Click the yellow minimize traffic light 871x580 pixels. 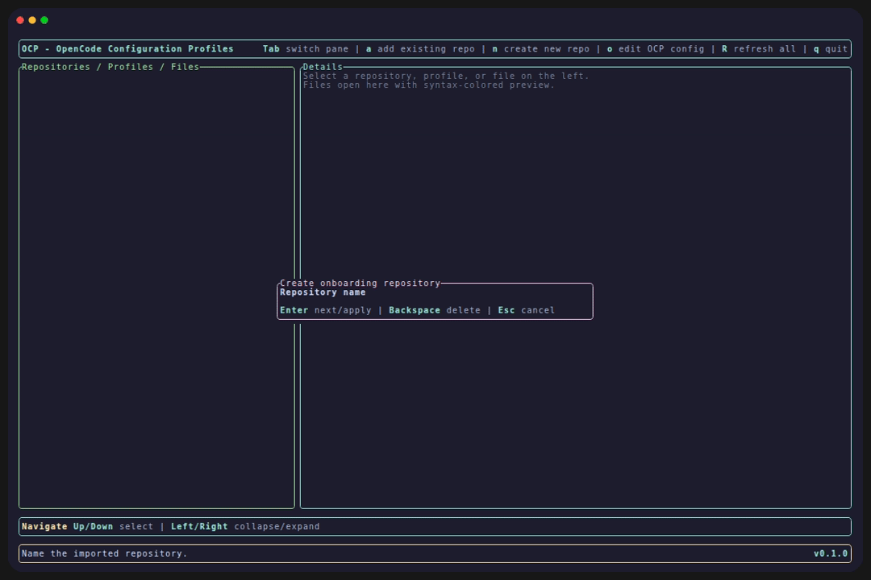tap(33, 20)
